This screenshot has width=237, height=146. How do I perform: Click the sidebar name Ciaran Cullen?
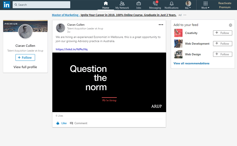click(25, 46)
